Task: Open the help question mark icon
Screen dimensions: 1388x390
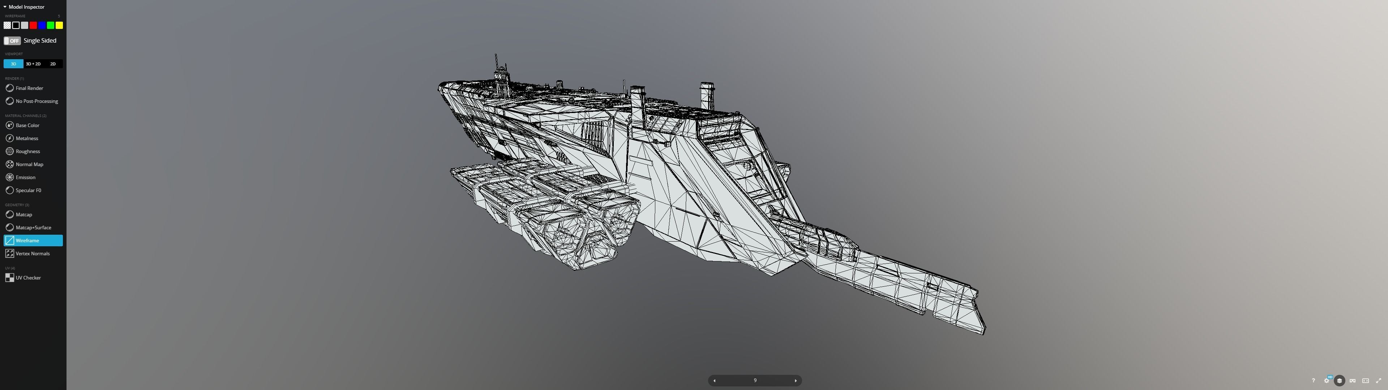Action: click(1313, 381)
